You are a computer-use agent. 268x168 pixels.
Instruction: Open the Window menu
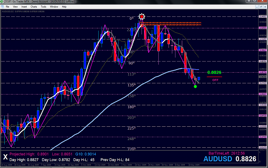coord(54,7)
